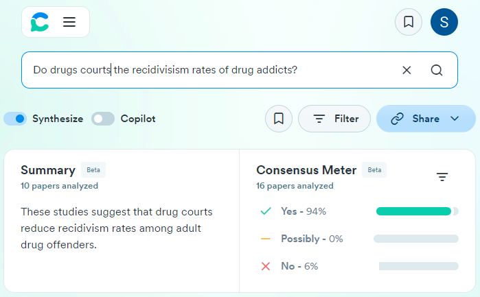Select the Possibly - 0% result
Viewport: 480px width, 297px height.
pyautogui.click(x=311, y=239)
